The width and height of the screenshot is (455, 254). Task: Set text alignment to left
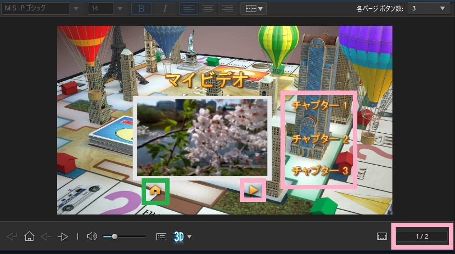tap(189, 9)
